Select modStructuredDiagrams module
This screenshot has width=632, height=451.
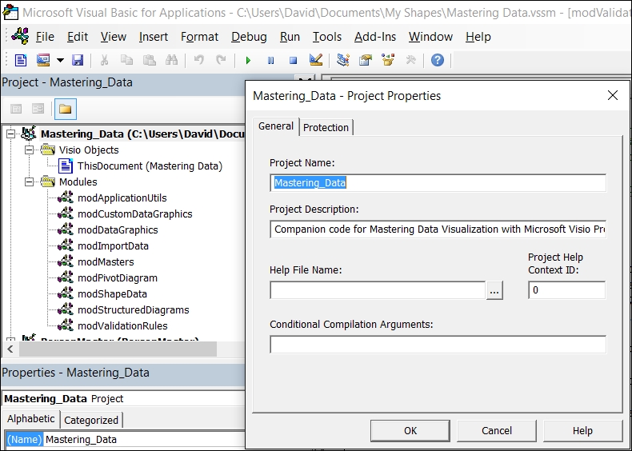133,310
